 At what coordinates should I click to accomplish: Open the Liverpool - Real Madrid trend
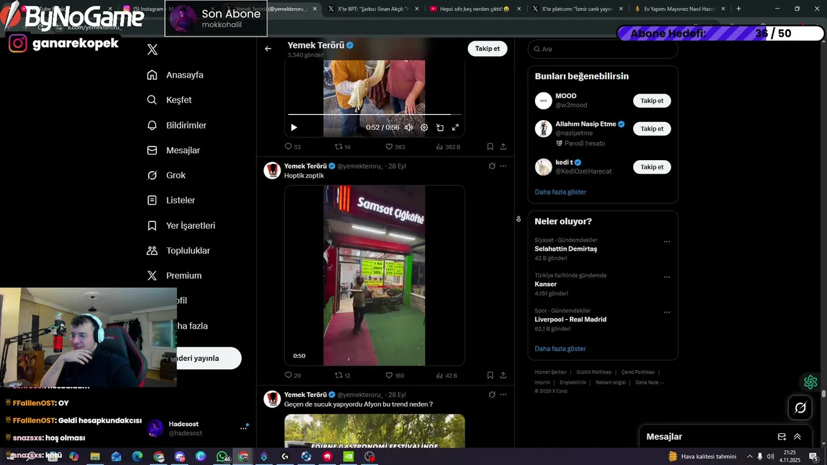pos(571,319)
